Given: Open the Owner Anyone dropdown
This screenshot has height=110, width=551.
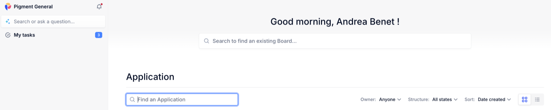Looking at the screenshot, I should [x=390, y=100].
